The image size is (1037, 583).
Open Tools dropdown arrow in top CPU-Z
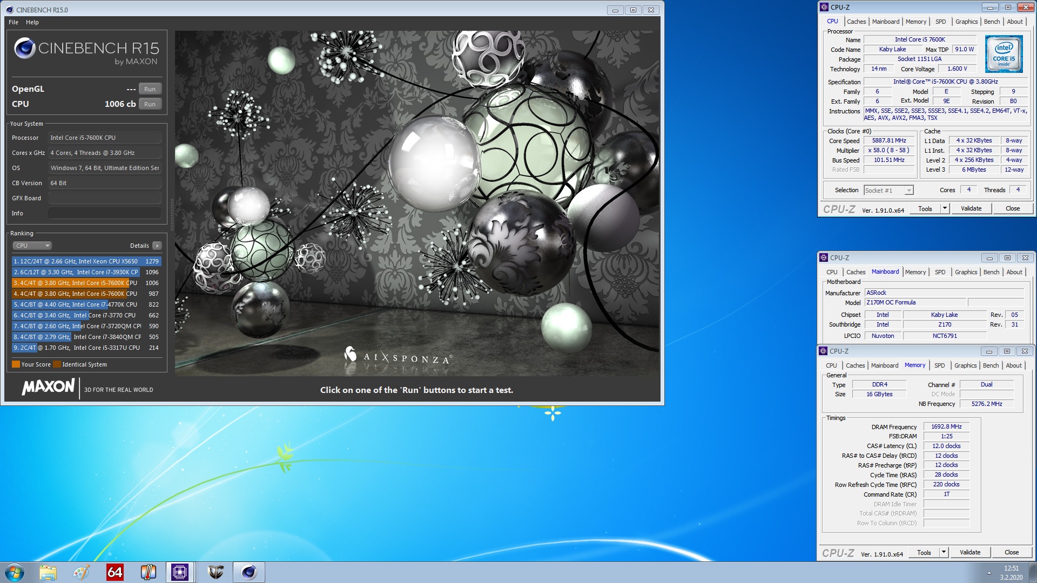tap(945, 208)
